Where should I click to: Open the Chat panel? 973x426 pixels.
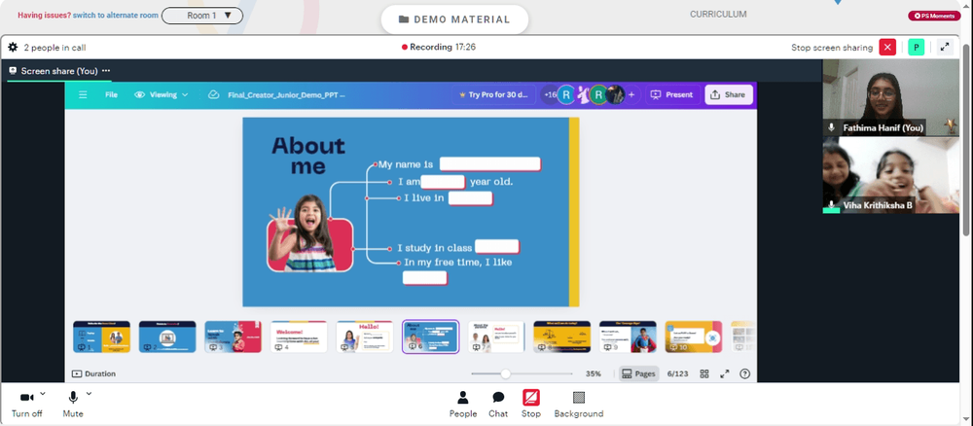click(x=497, y=405)
